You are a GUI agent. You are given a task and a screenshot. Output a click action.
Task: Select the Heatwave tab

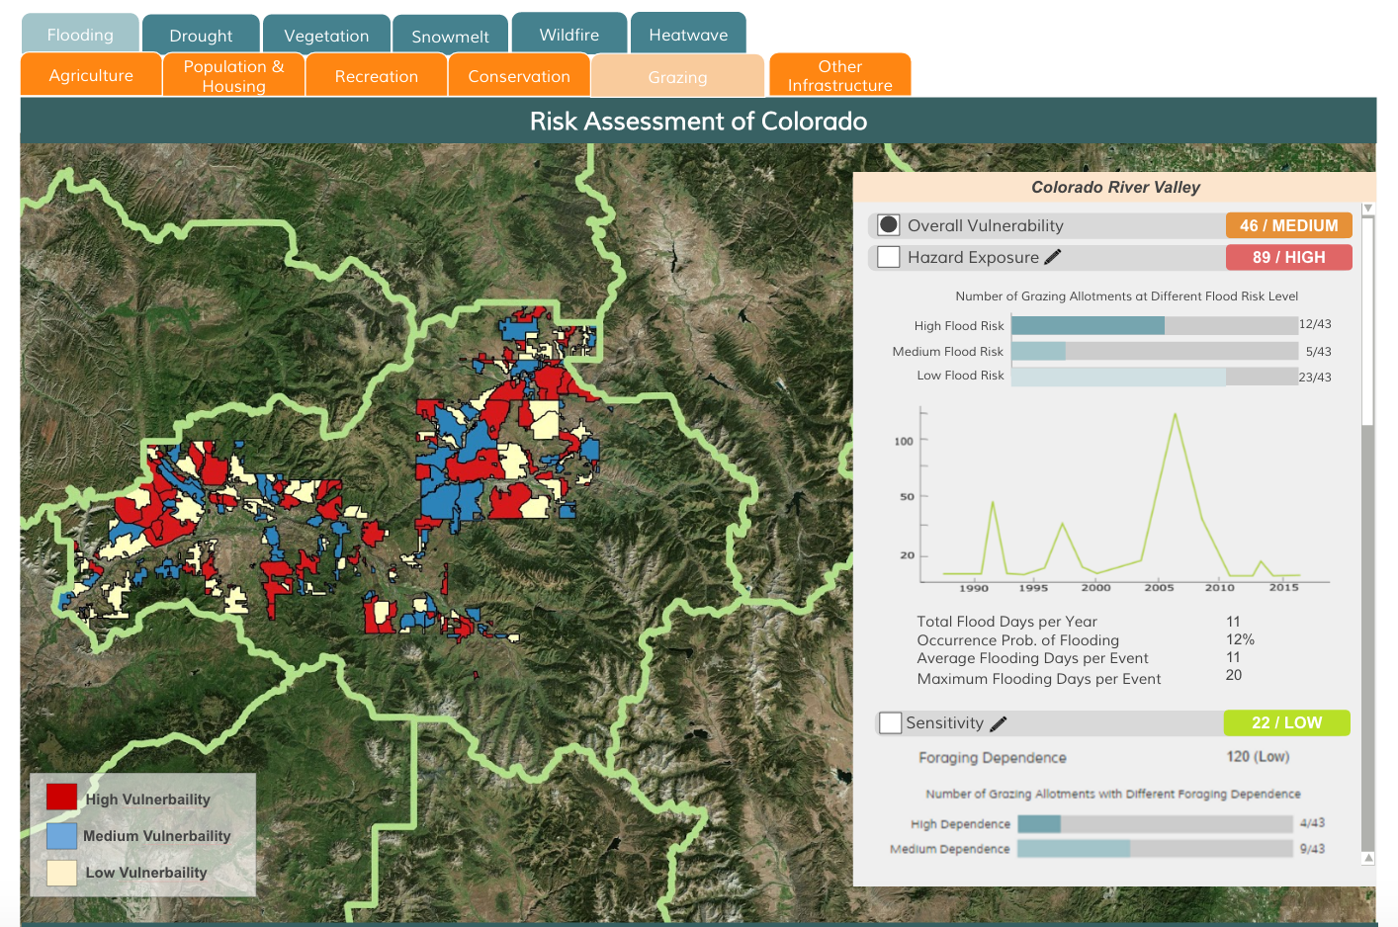tap(688, 33)
